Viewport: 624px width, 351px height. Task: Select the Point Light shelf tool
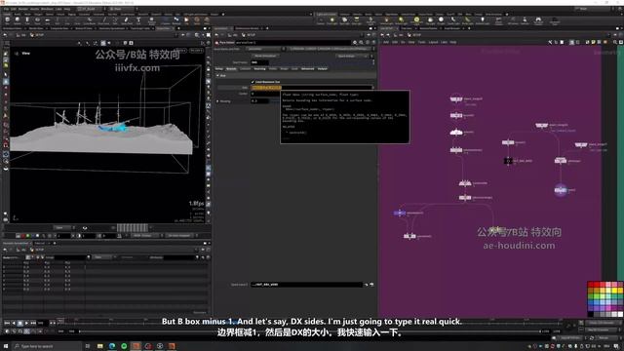coord(331,20)
